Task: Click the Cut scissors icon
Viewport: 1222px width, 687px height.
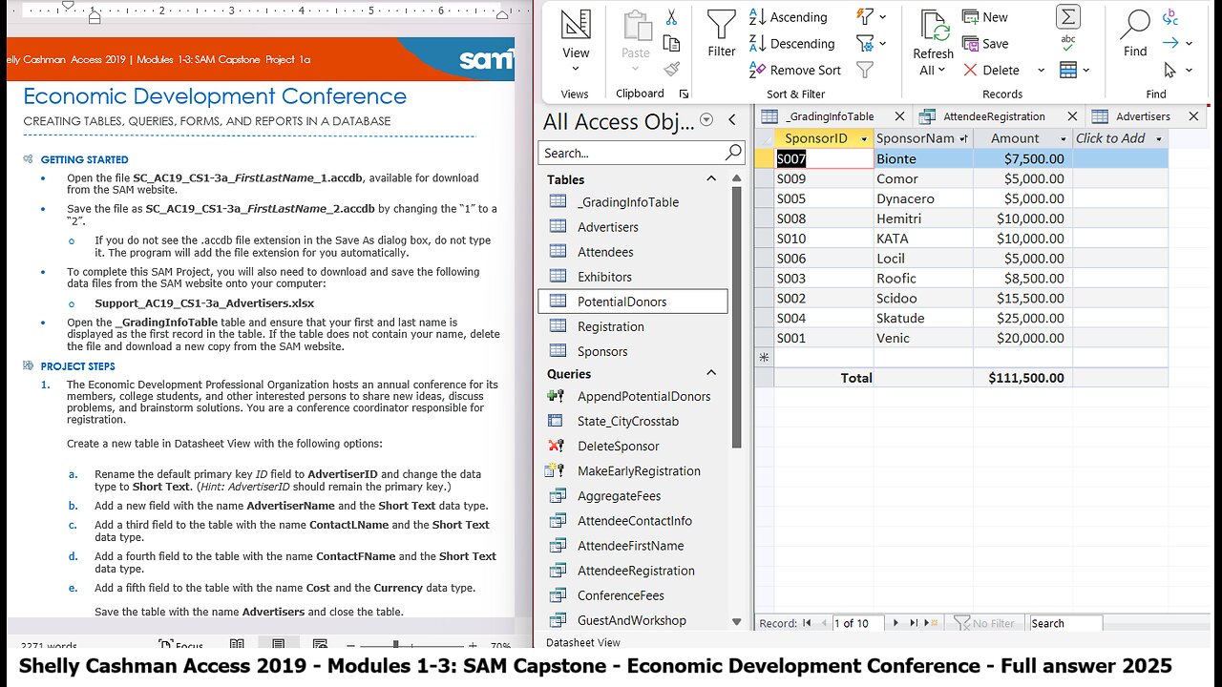Action: click(x=671, y=17)
